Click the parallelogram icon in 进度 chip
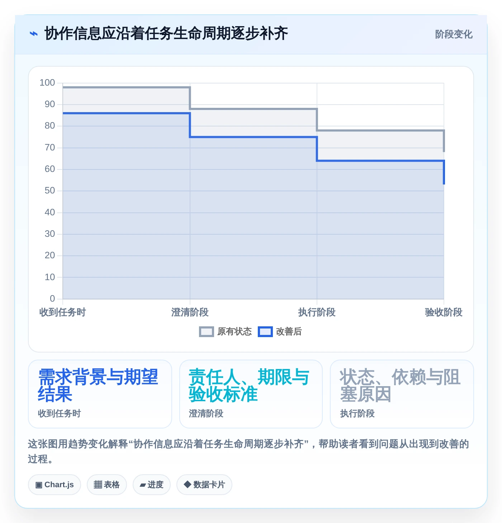Image resolution: width=502 pixels, height=523 pixels. tap(143, 485)
